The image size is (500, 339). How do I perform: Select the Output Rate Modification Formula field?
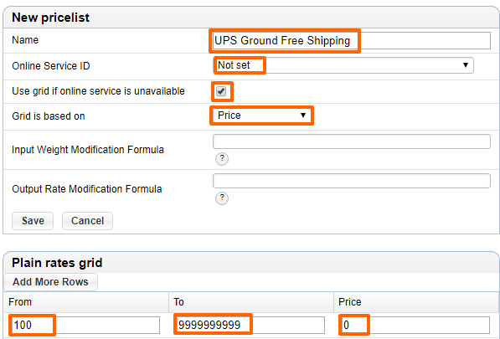pyautogui.click(x=352, y=181)
